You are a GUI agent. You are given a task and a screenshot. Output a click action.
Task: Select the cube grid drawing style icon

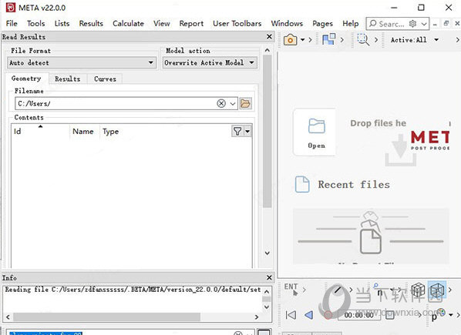(x=418, y=290)
